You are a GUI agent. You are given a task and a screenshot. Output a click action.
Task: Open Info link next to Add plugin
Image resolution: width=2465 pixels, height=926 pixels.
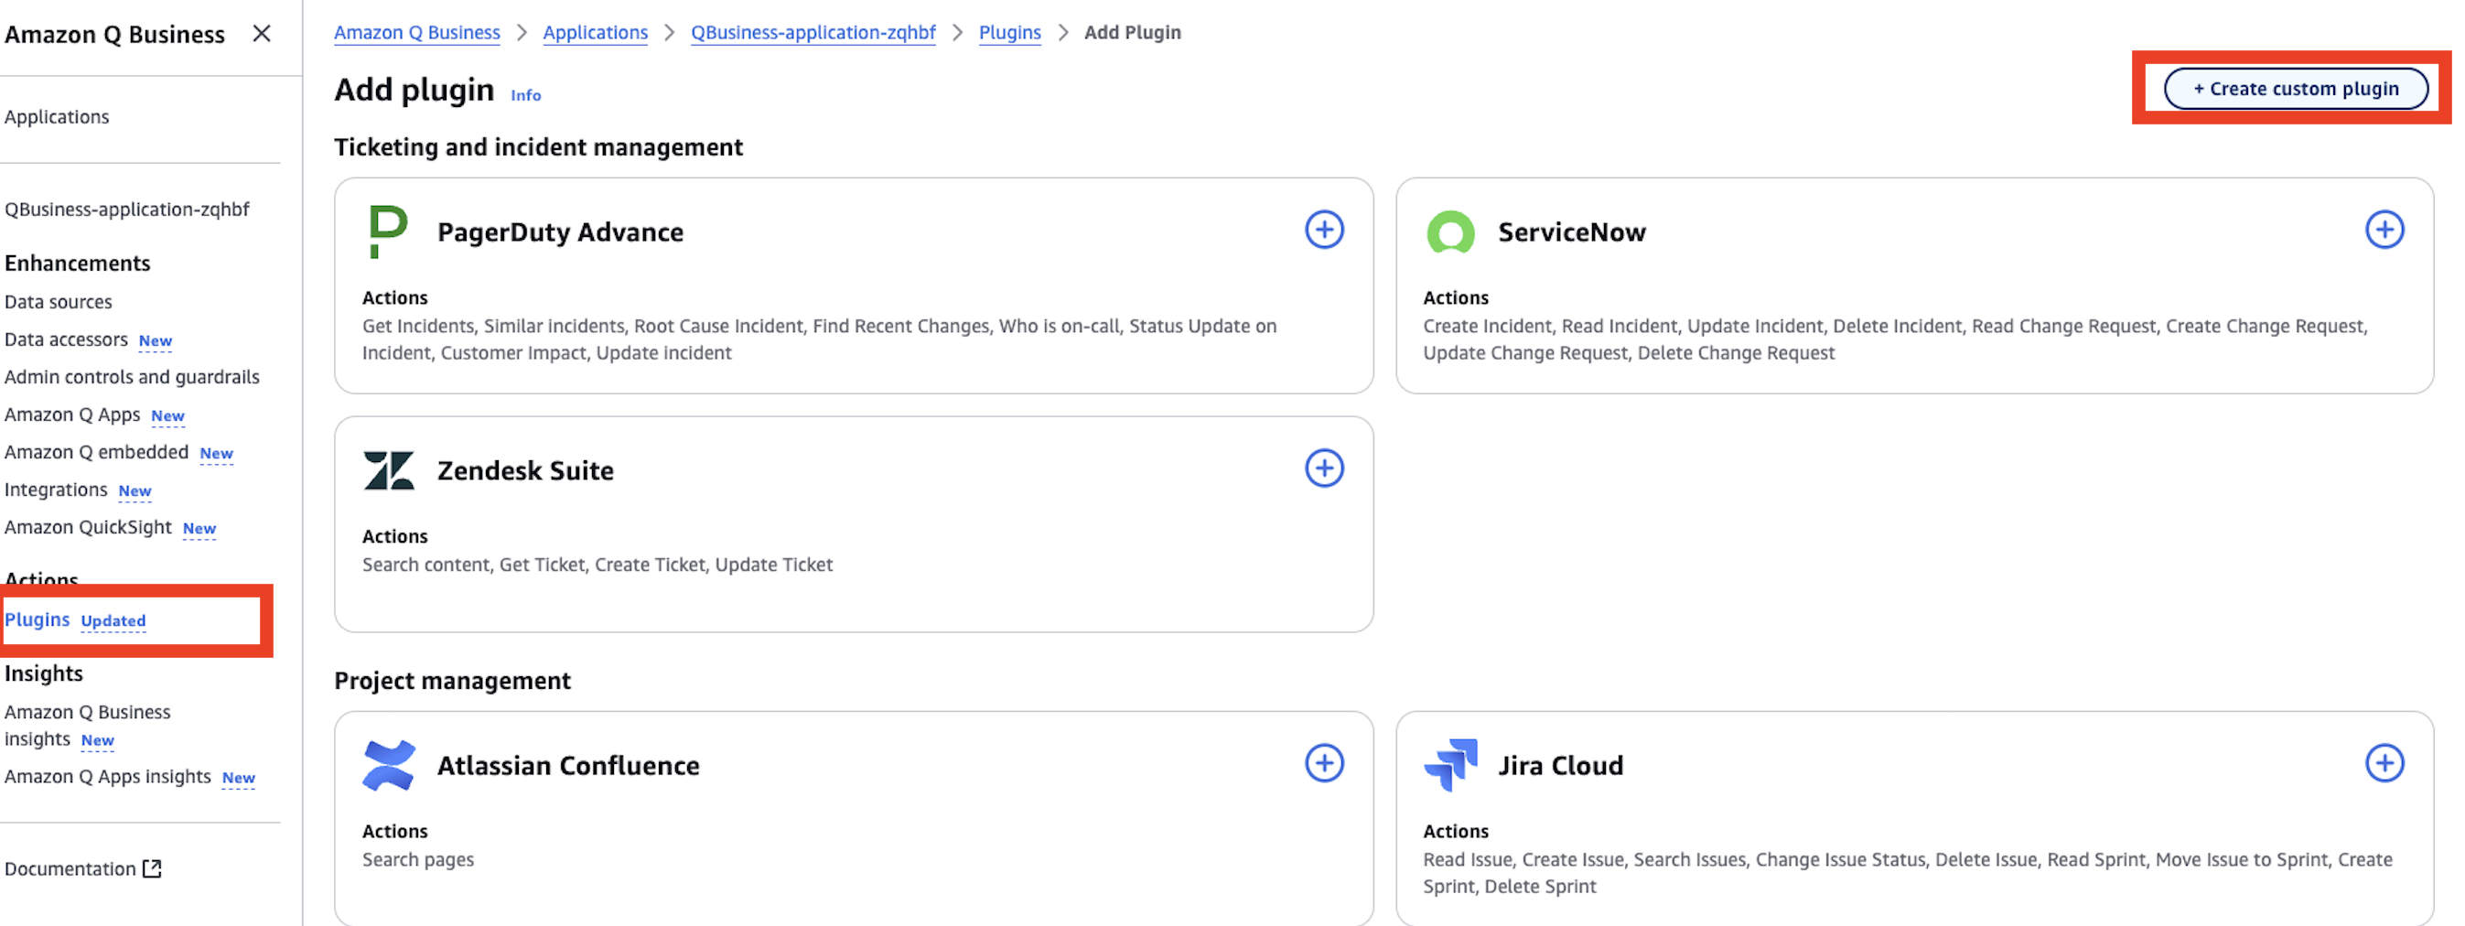click(525, 96)
